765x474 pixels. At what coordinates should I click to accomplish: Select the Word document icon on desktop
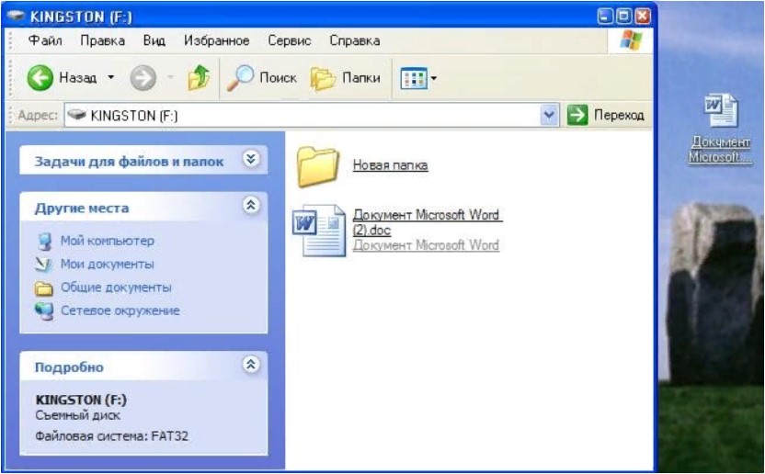point(721,112)
